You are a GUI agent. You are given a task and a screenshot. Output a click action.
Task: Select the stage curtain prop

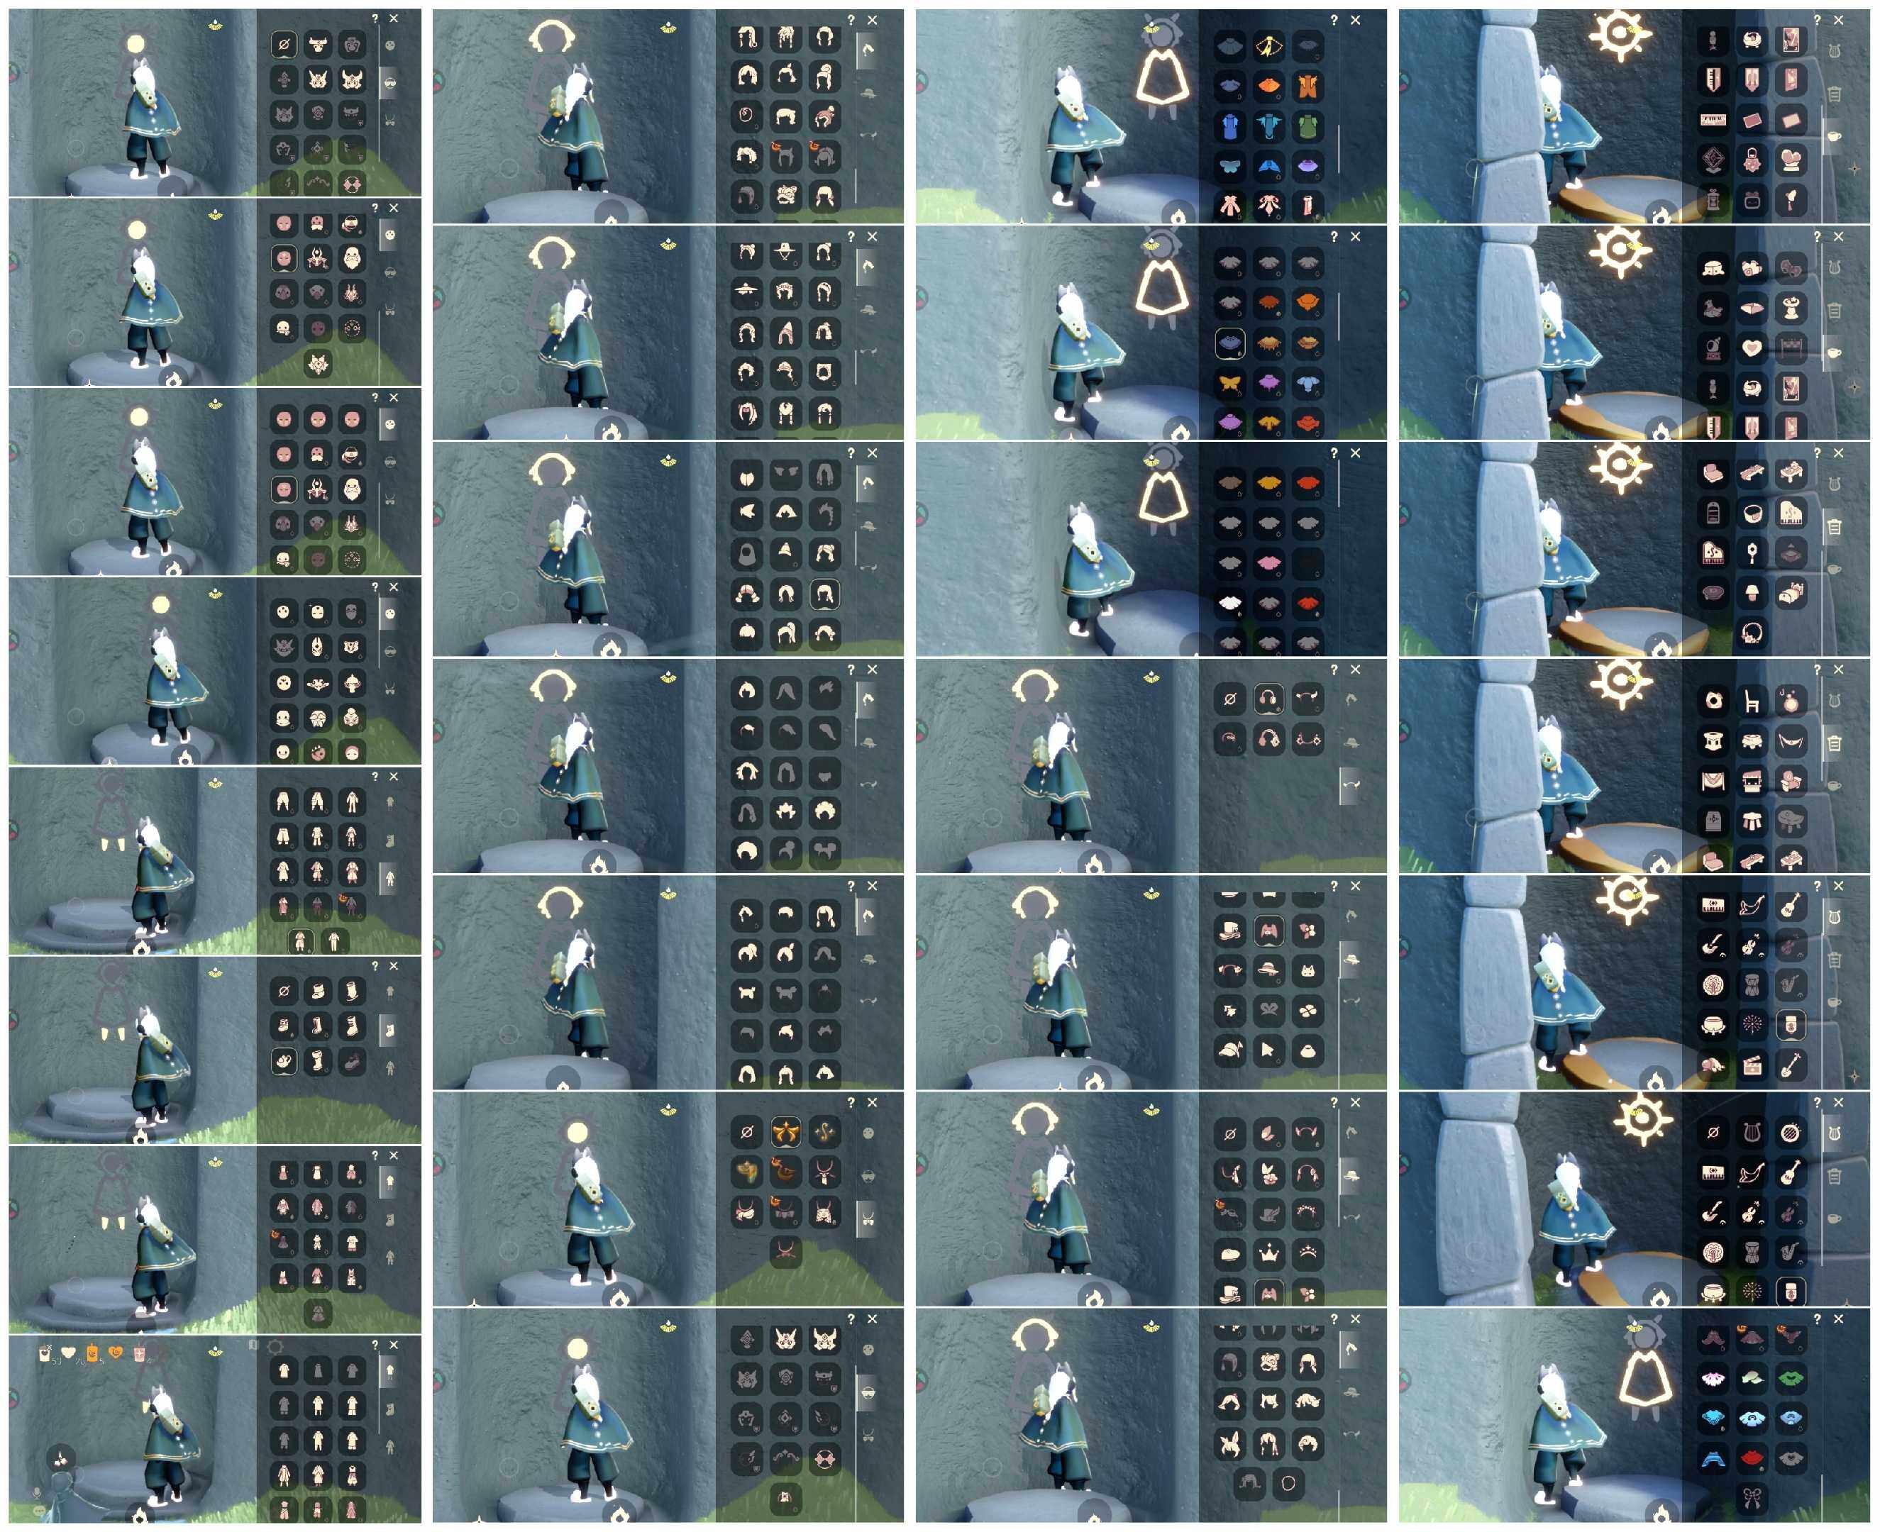coord(1713,780)
